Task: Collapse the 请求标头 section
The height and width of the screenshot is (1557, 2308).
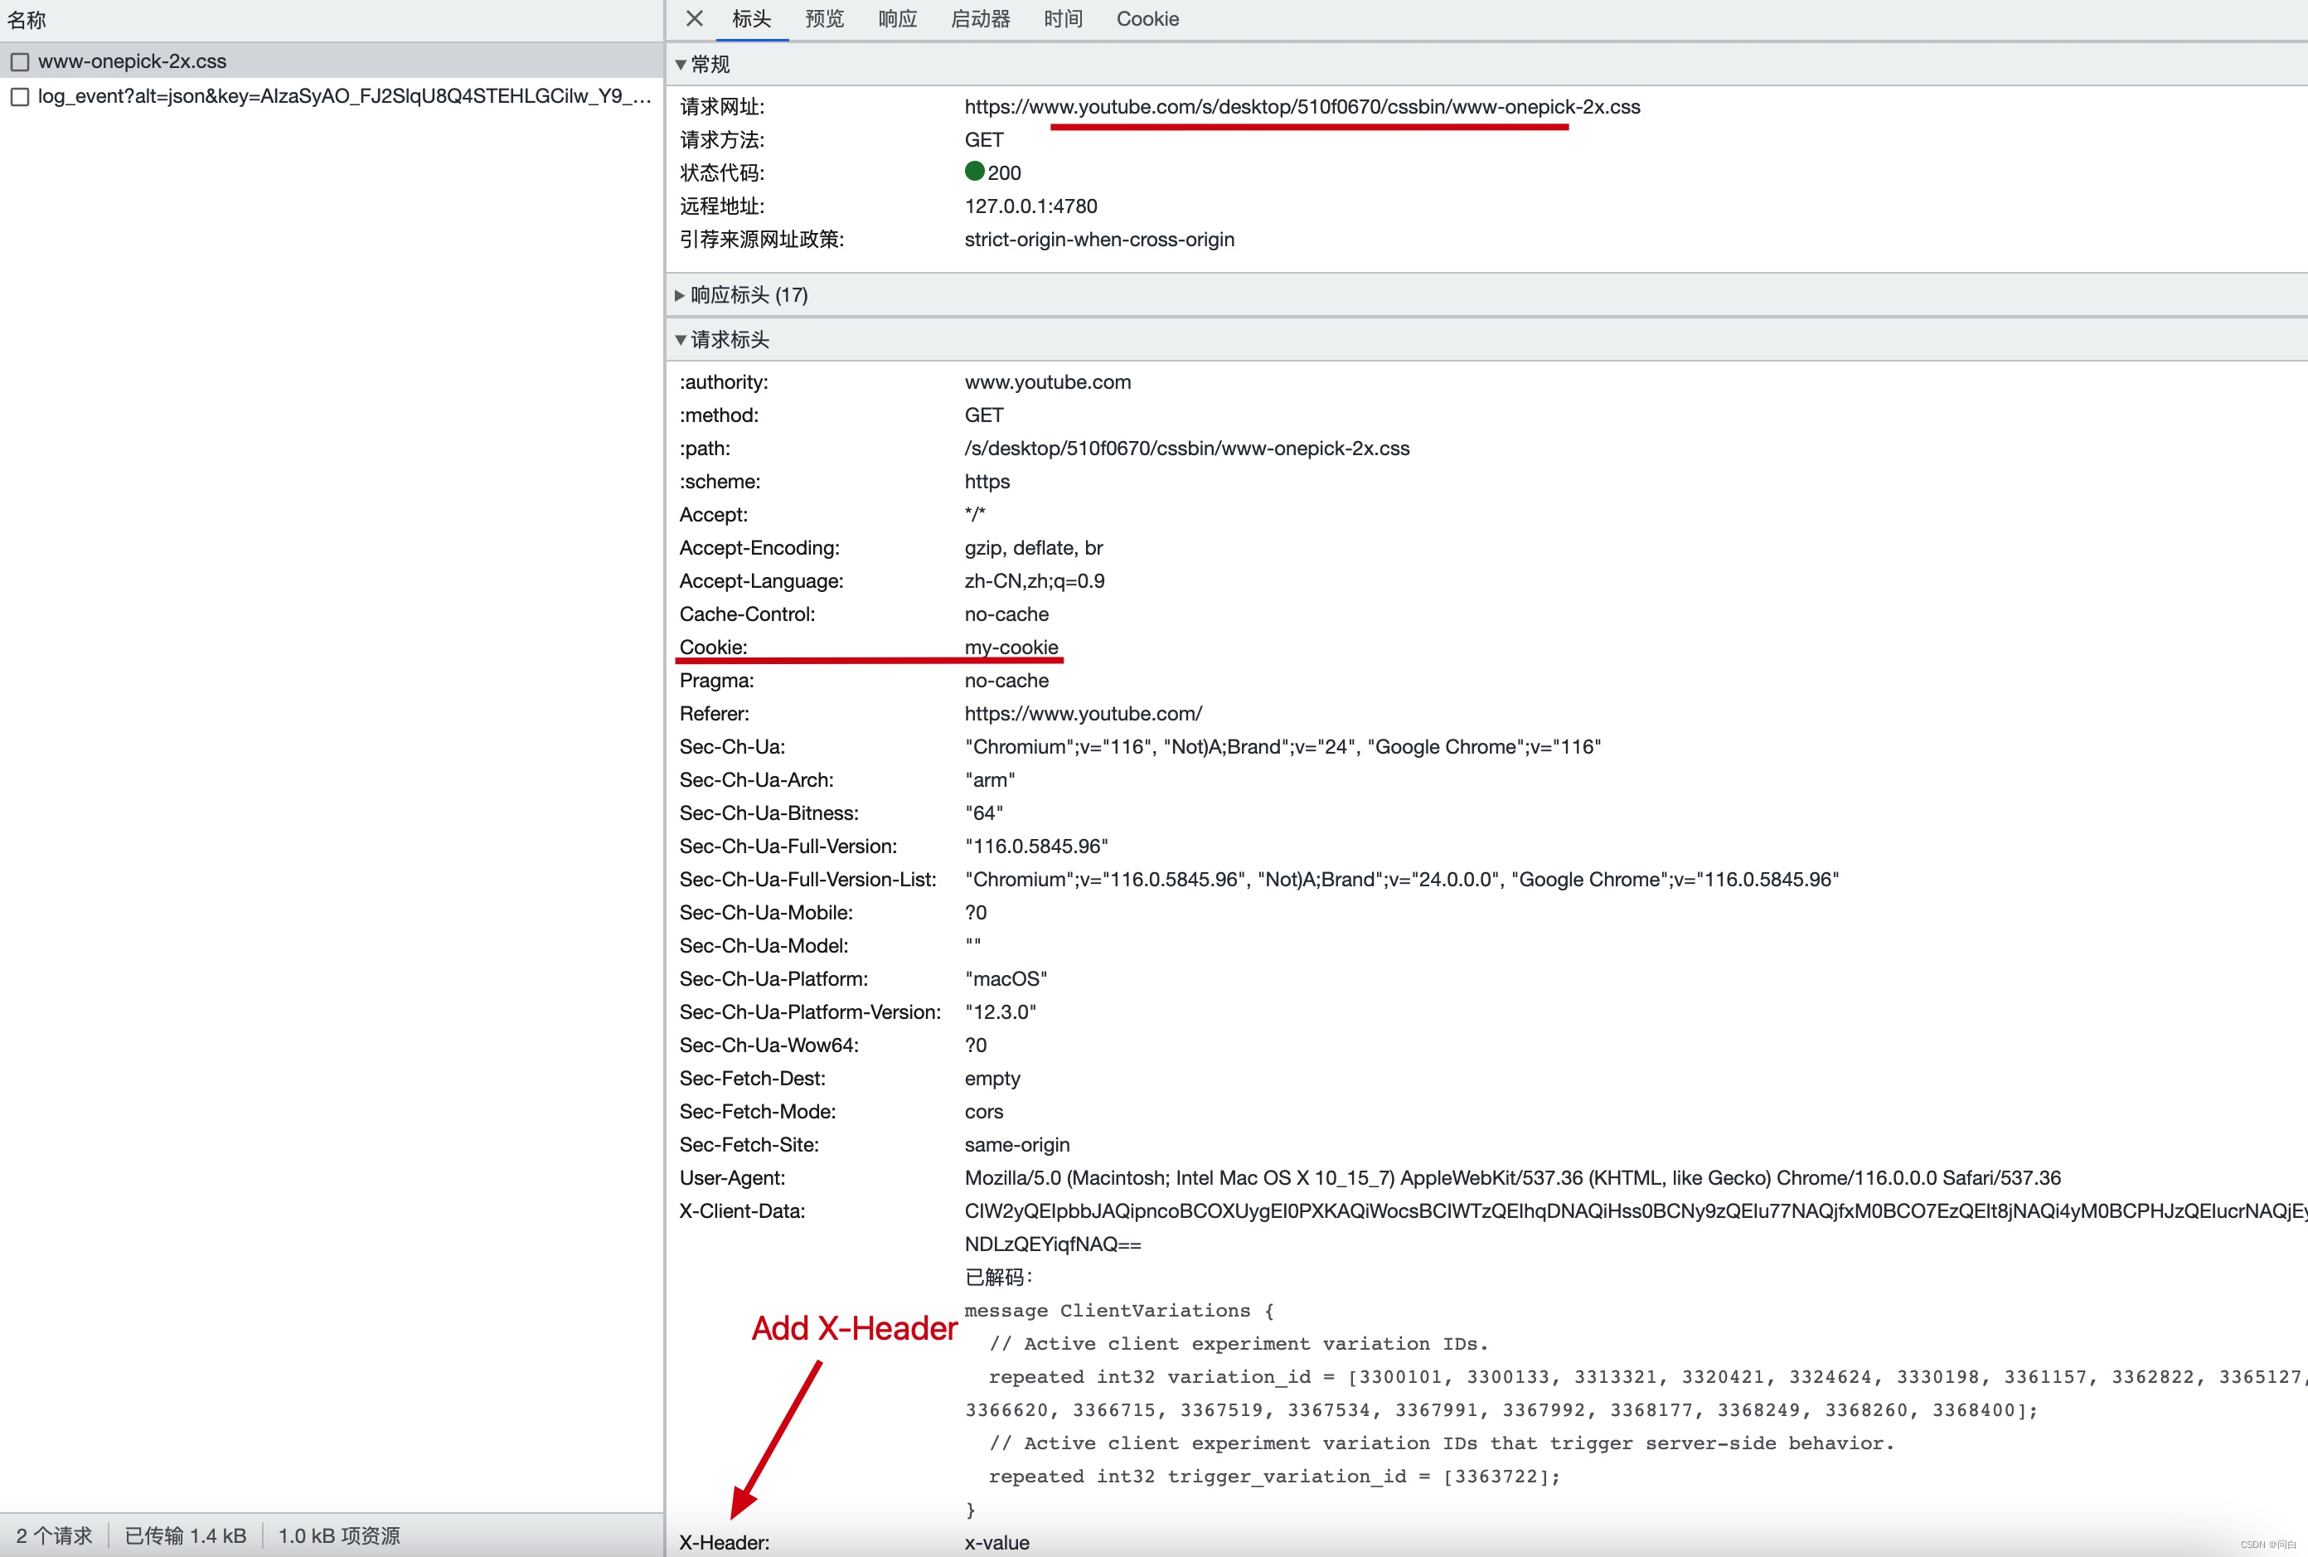Action: (x=680, y=340)
